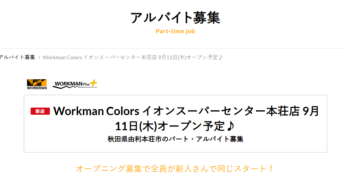Screen dimensions: 346x177
Task: Open the アルバイト募集 breadcrumb link
Action: coord(17,57)
